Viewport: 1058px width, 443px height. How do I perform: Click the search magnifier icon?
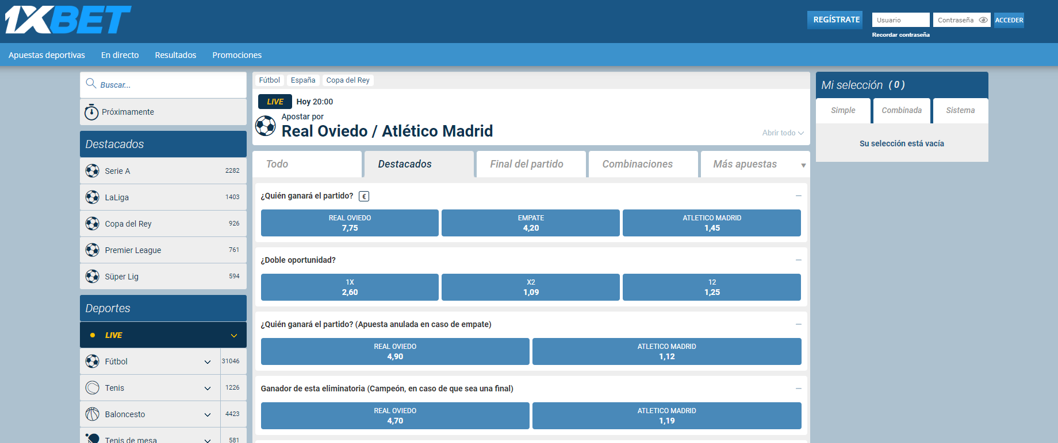pyautogui.click(x=91, y=84)
